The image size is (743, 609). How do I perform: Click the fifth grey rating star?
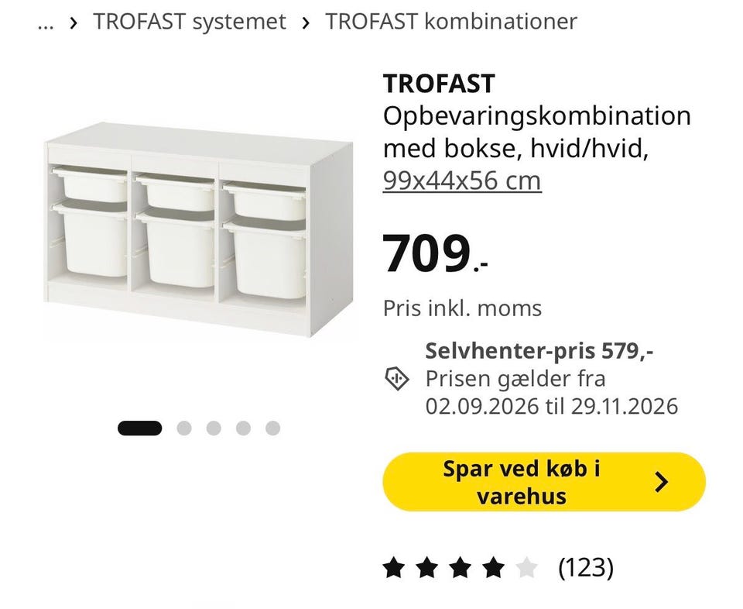click(x=526, y=567)
